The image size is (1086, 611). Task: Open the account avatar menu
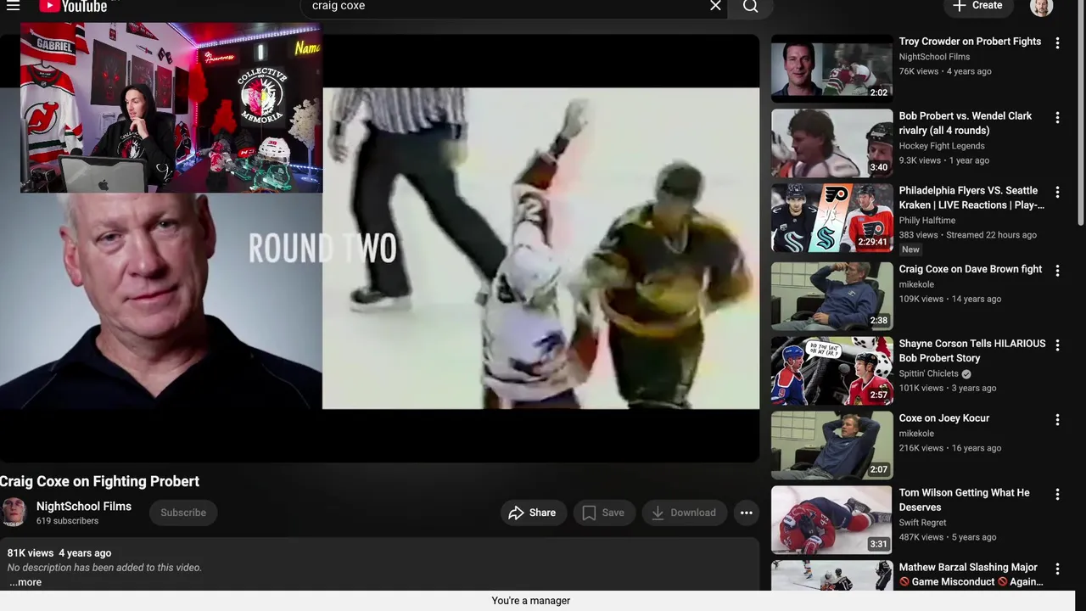click(x=1041, y=7)
